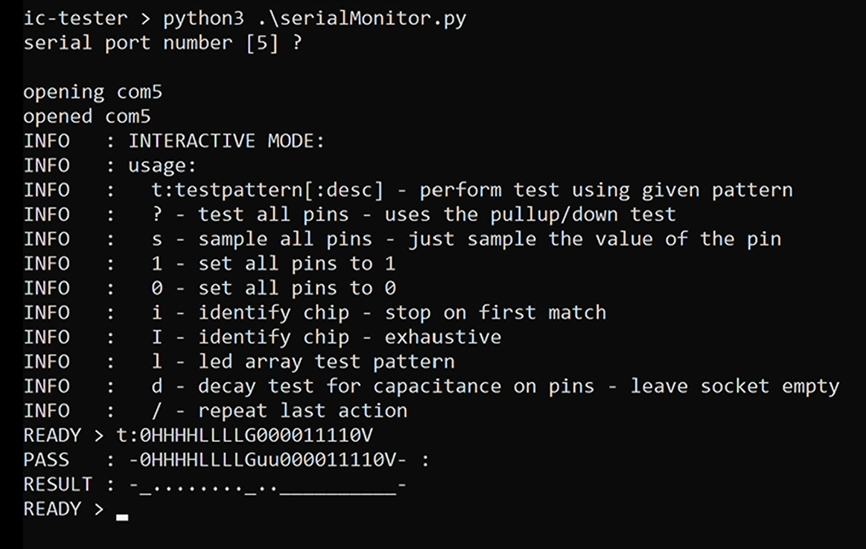Click the entered t:0HHHHLLLLG000011110V command
The height and width of the screenshot is (549, 866).
coord(245,436)
